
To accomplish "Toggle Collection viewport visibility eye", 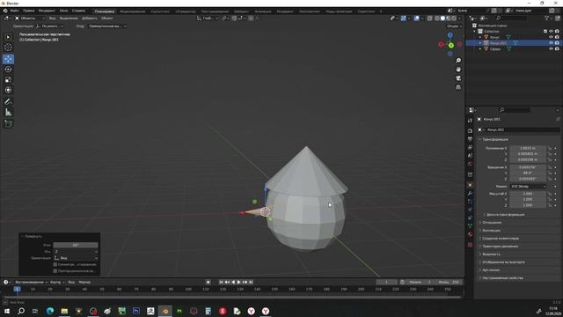I will click(x=551, y=32).
